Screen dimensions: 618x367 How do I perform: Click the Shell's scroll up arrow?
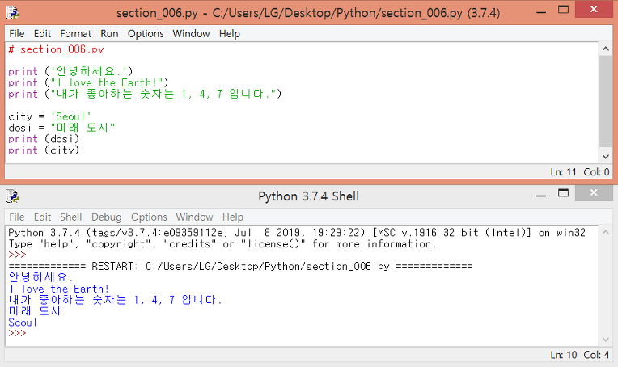point(606,232)
